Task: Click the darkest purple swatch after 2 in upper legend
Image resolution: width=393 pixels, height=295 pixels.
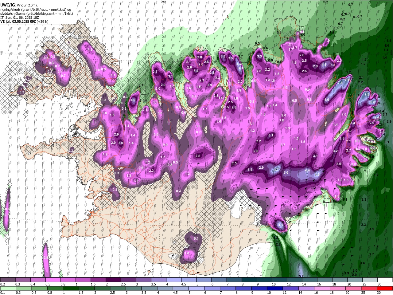Action: [x=113, y=280]
